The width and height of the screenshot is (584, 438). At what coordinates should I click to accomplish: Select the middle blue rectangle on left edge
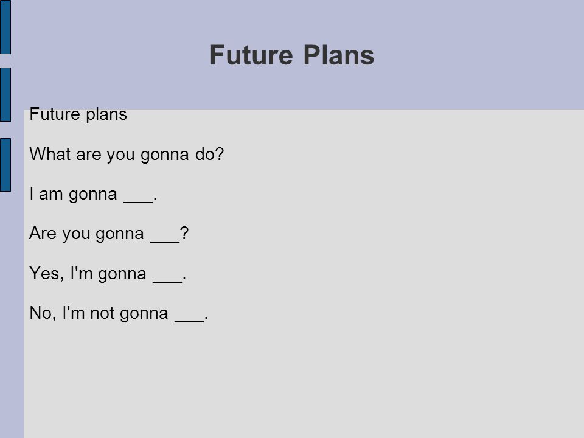click(5, 95)
